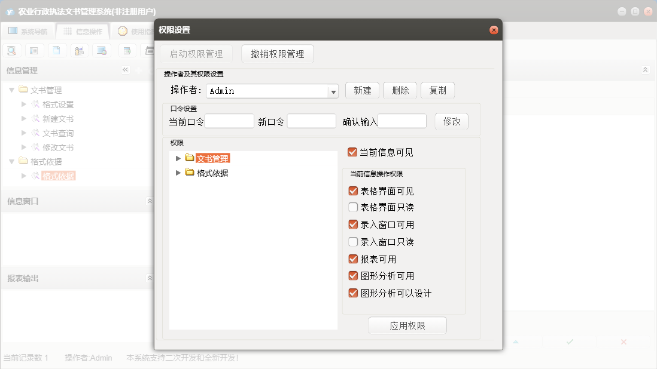Expand the 文书管理 node in the 权限 tree
Viewport: 657px width, 369px height.
coord(178,158)
